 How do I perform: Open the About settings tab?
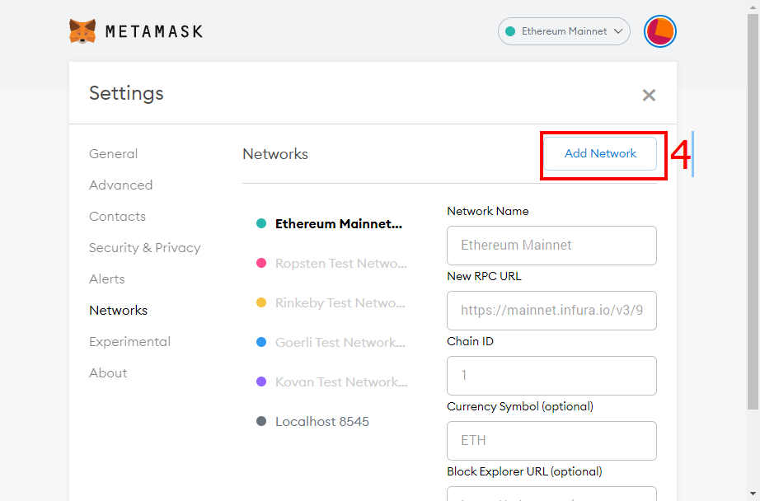108,373
